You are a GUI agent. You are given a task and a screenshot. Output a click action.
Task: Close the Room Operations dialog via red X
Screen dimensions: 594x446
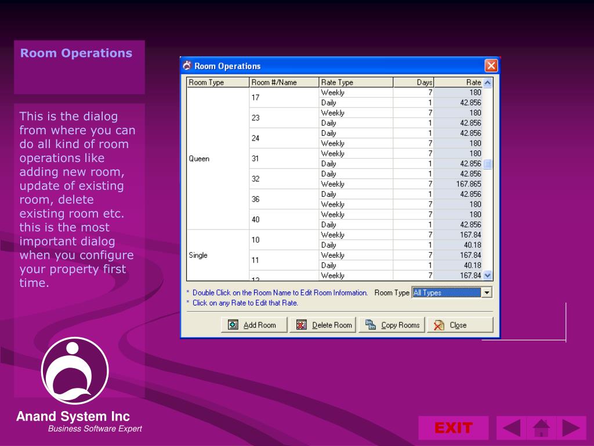point(491,66)
